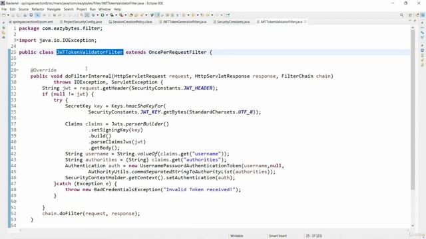The height and width of the screenshot is (239, 426).
Task: Toggle Mark Occurrences in toolbar
Action: [x=157, y=15]
